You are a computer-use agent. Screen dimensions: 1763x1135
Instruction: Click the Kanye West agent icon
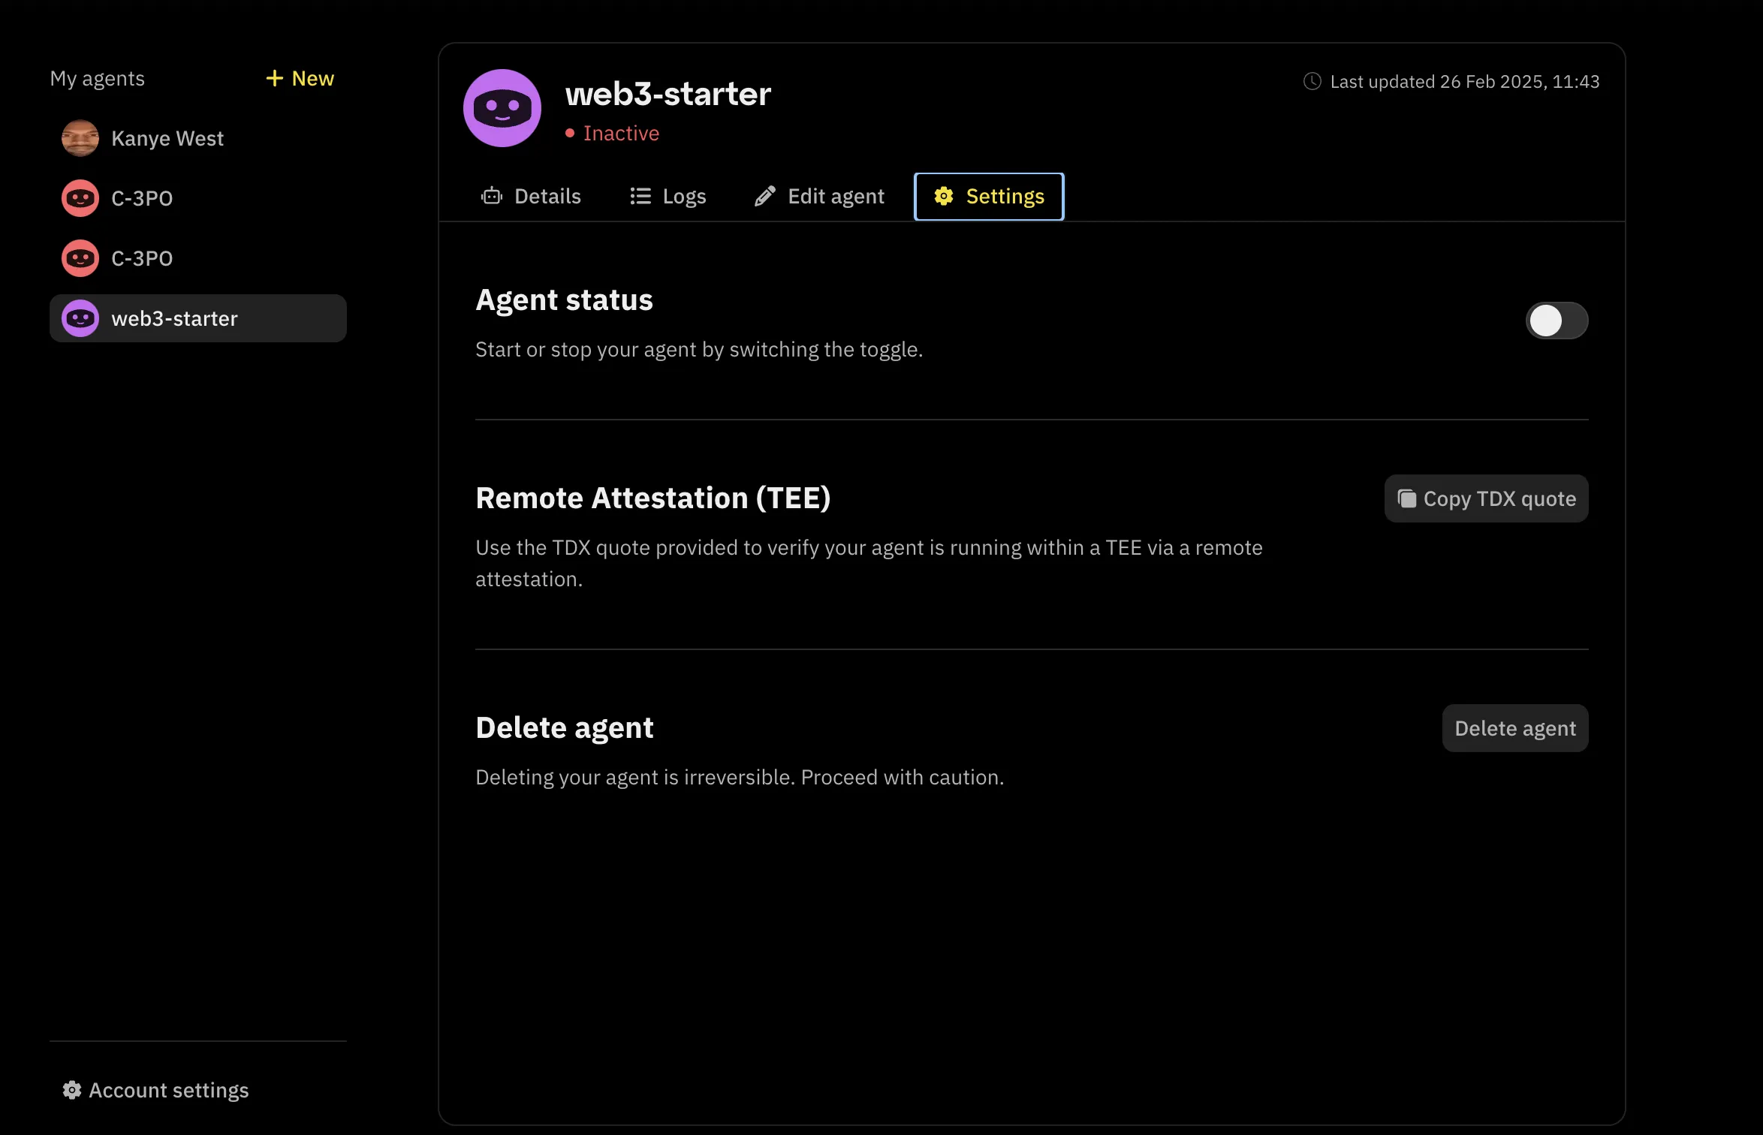[x=81, y=137]
